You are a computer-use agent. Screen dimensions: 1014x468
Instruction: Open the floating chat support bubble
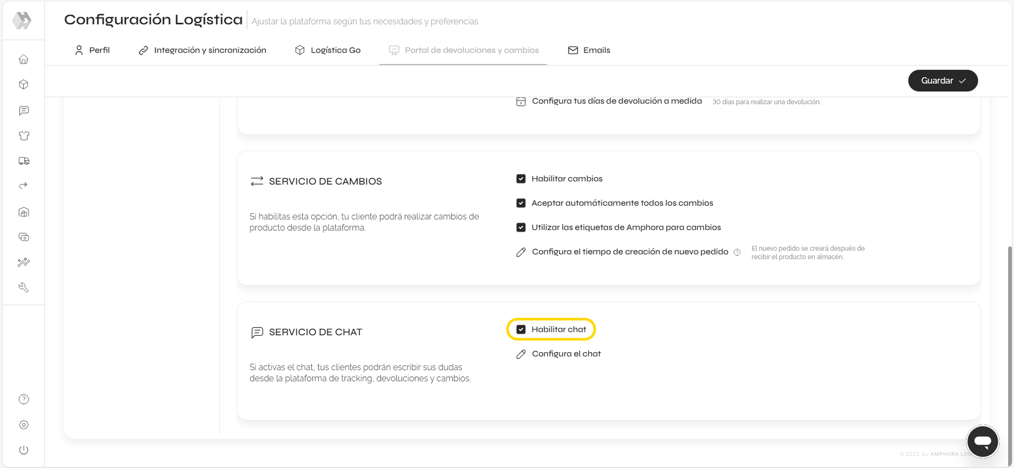click(982, 442)
